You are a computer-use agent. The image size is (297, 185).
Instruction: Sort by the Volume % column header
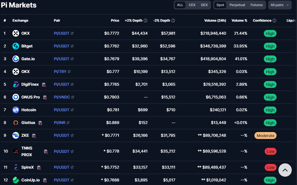[239, 21]
